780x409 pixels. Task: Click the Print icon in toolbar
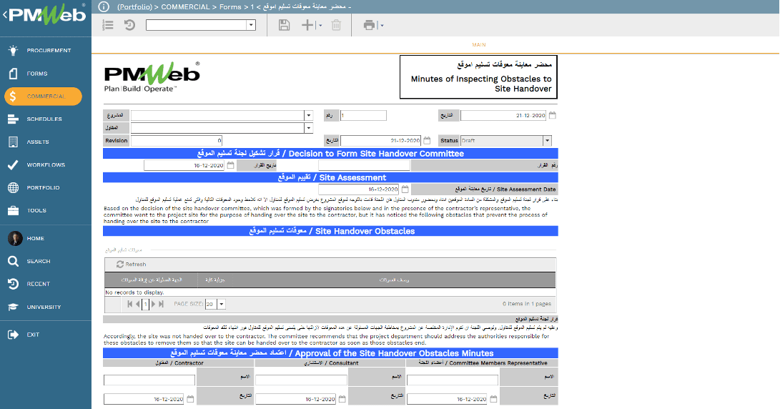point(369,25)
